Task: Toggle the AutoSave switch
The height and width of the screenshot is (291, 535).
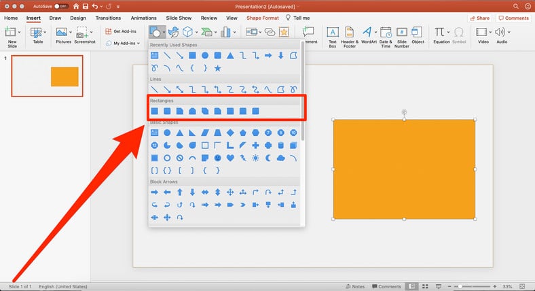Action: pos(61,6)
